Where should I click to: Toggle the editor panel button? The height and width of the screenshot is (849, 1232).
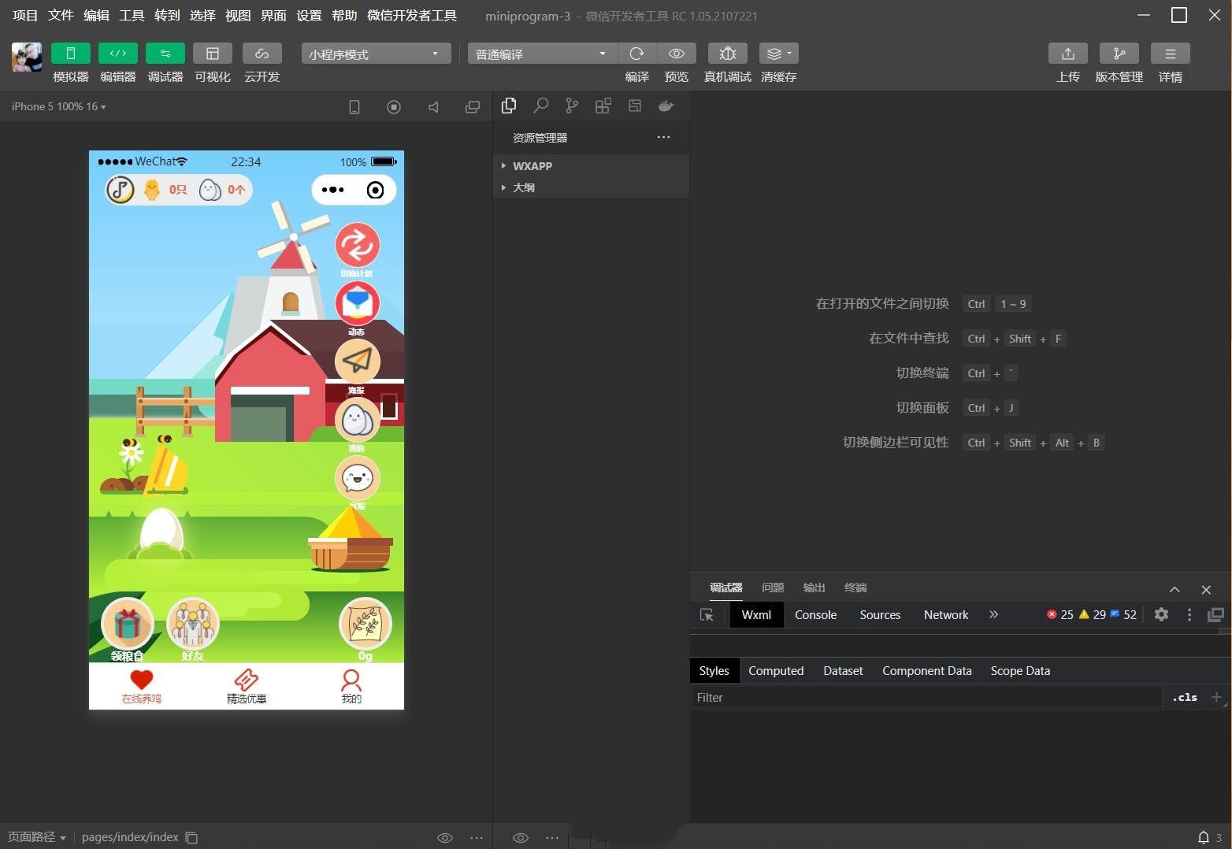pyautogui.click(x=118, y=54)
